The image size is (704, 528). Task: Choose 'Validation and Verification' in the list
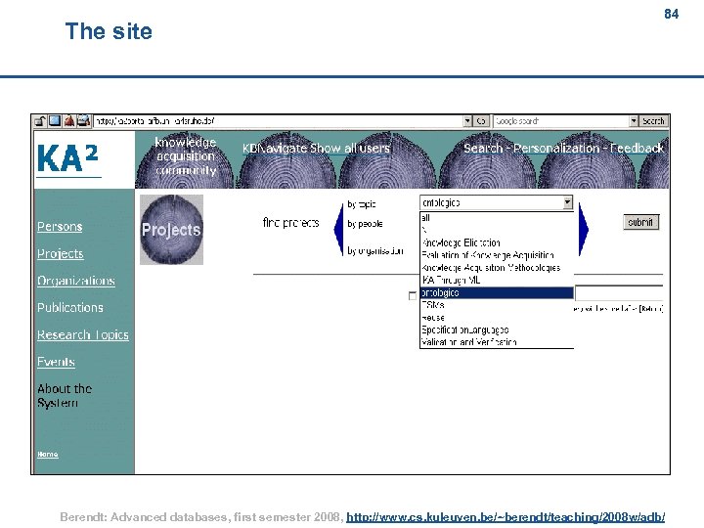[x=497, y=342]
